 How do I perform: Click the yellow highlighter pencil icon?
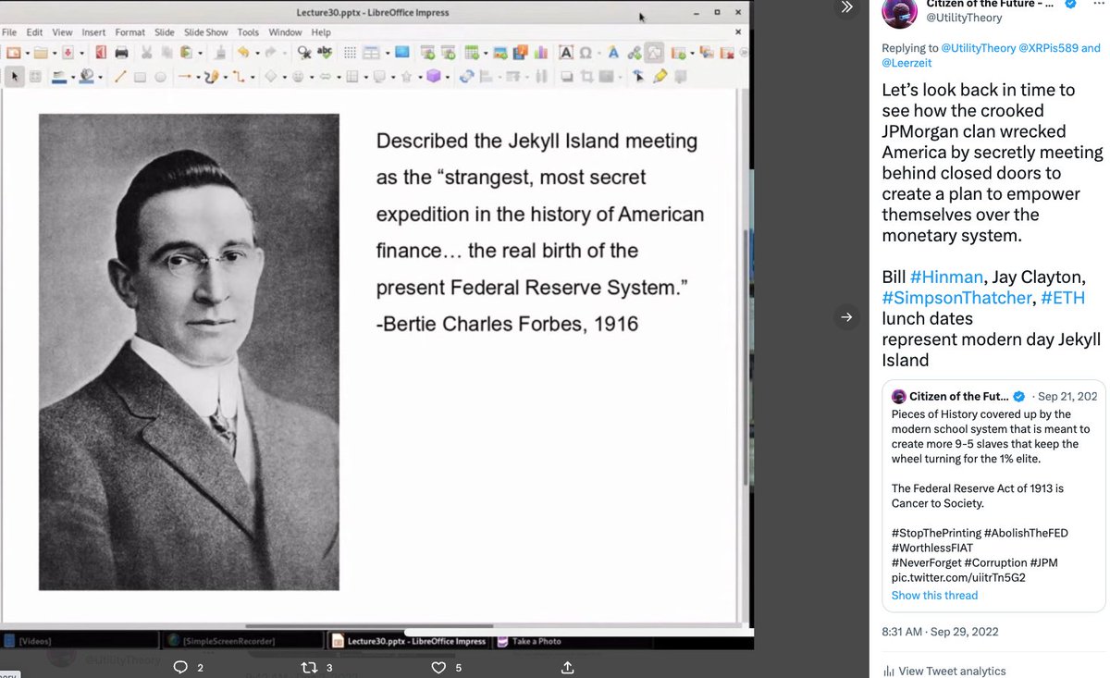tap(660, 77)
